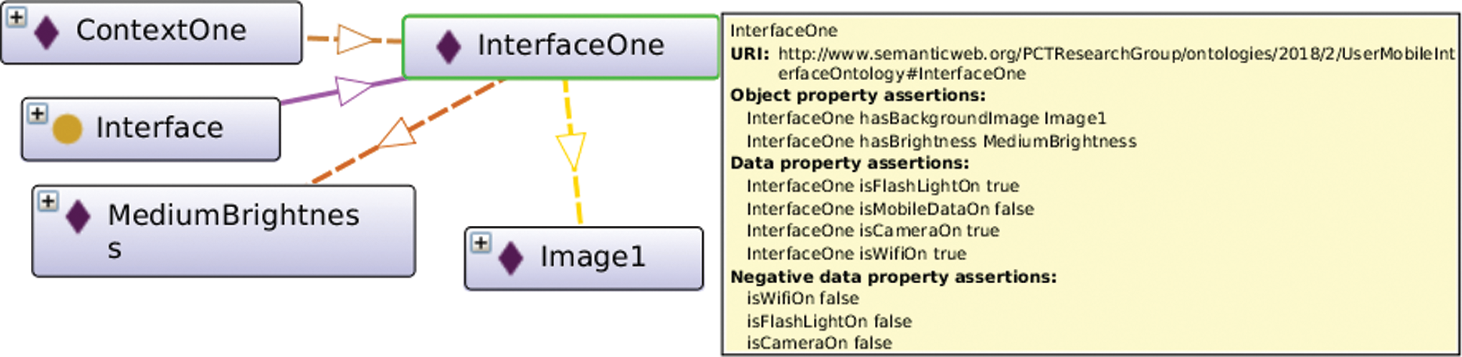
Task: Expand the MediumBrightness node plus icon
Action: 48,201
